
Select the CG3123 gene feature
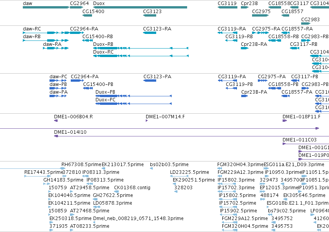(x=150, y=15)
